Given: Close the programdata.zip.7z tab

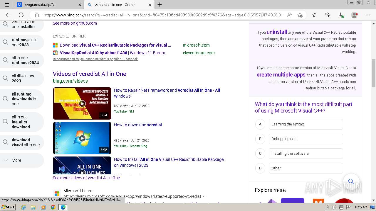Looking at the screenshot, I should click(x=80, y=5).
